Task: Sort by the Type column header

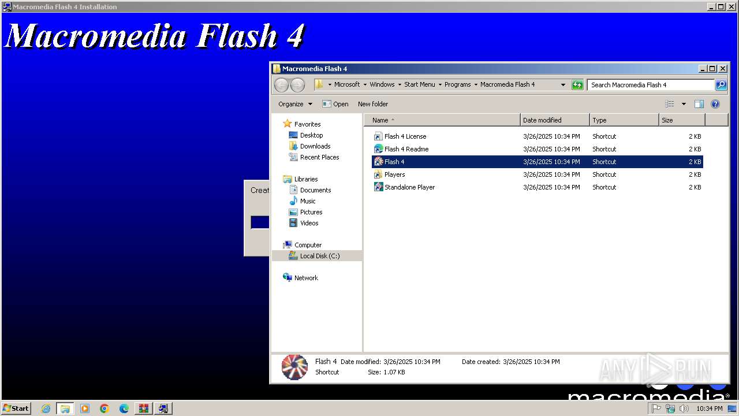Action: pos(624,120)
